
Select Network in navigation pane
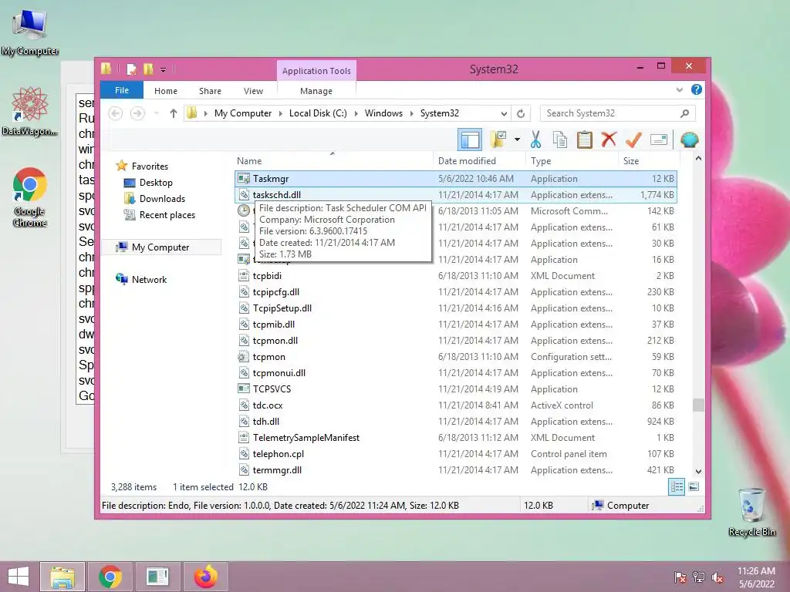tap(149, 279)
